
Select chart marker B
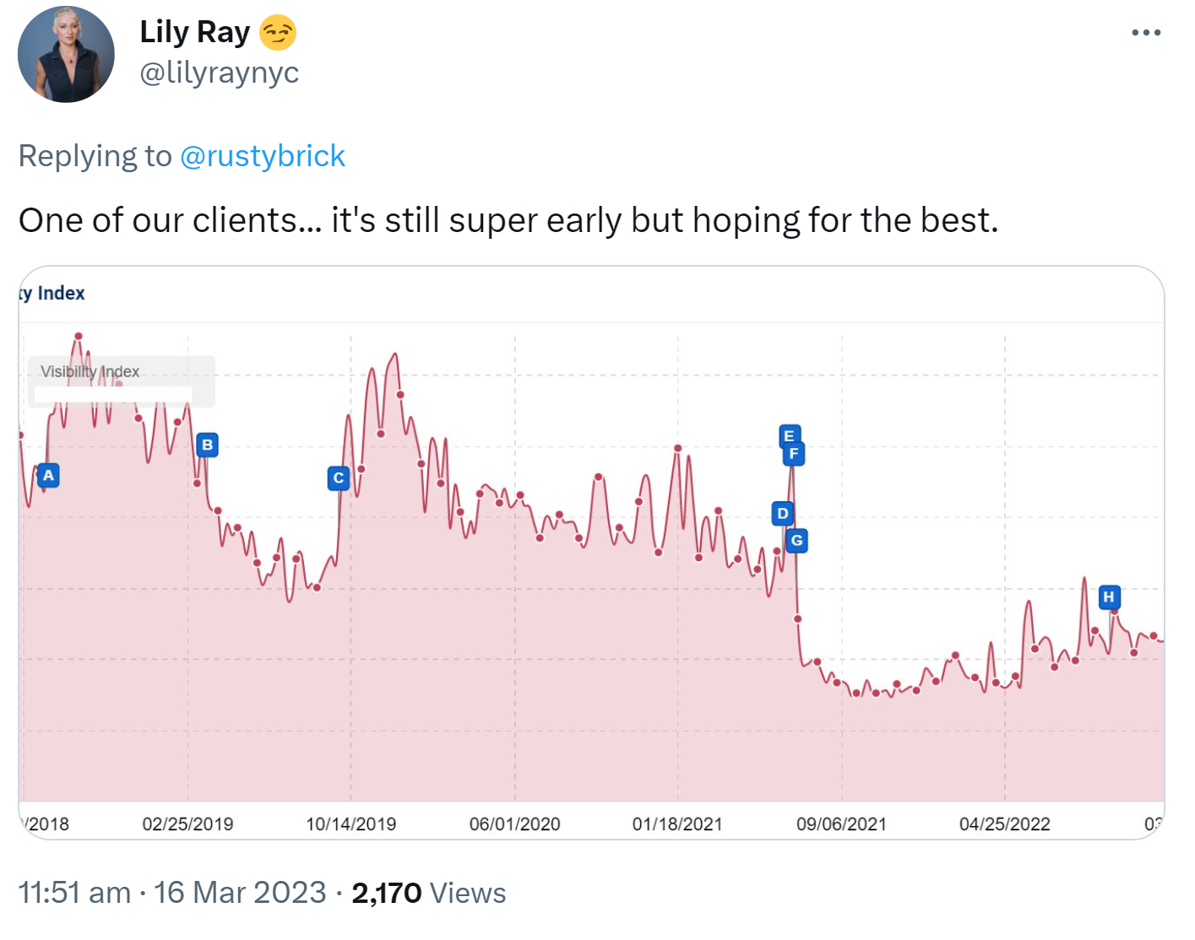206,445
